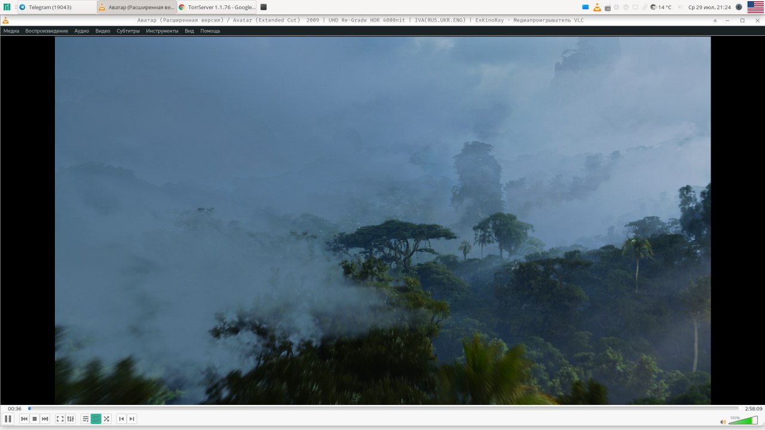The width and height of the screenshot is (765, 430).
Task: Toggle total/remaining time 2:58:09
Action: click(x=753, y=408)
